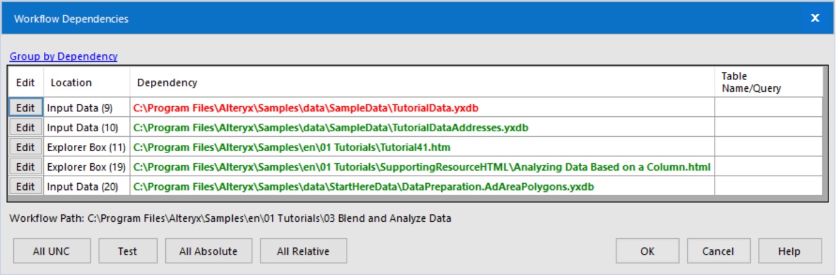Click the Explorer Box (11) location cell
The width and height of the screenshot is (836, 275).
pyautogui.click(x=86, y=147)
